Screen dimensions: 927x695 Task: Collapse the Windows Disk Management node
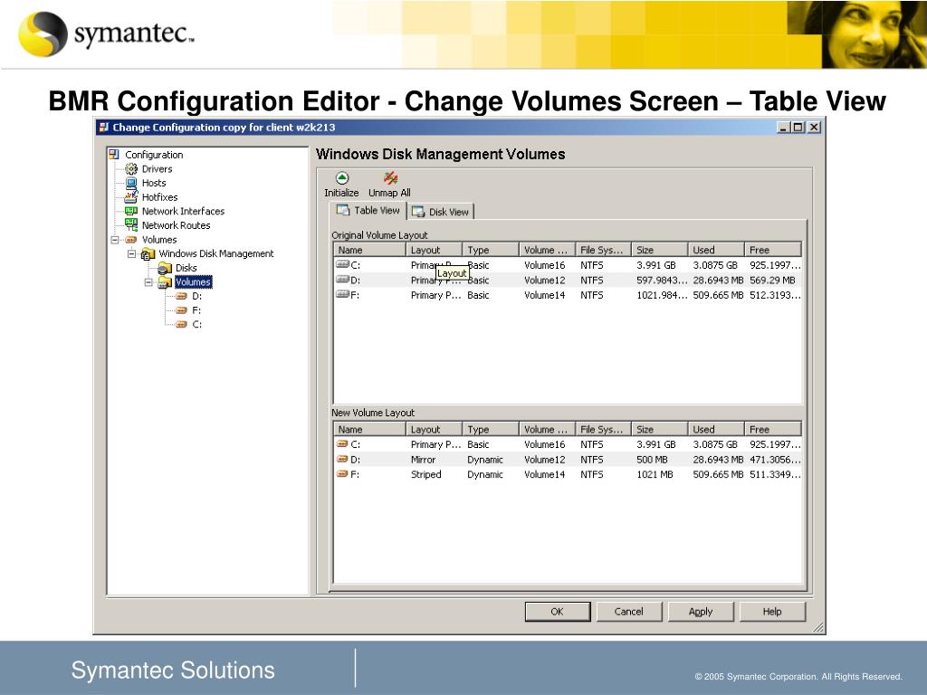(132, 253)
